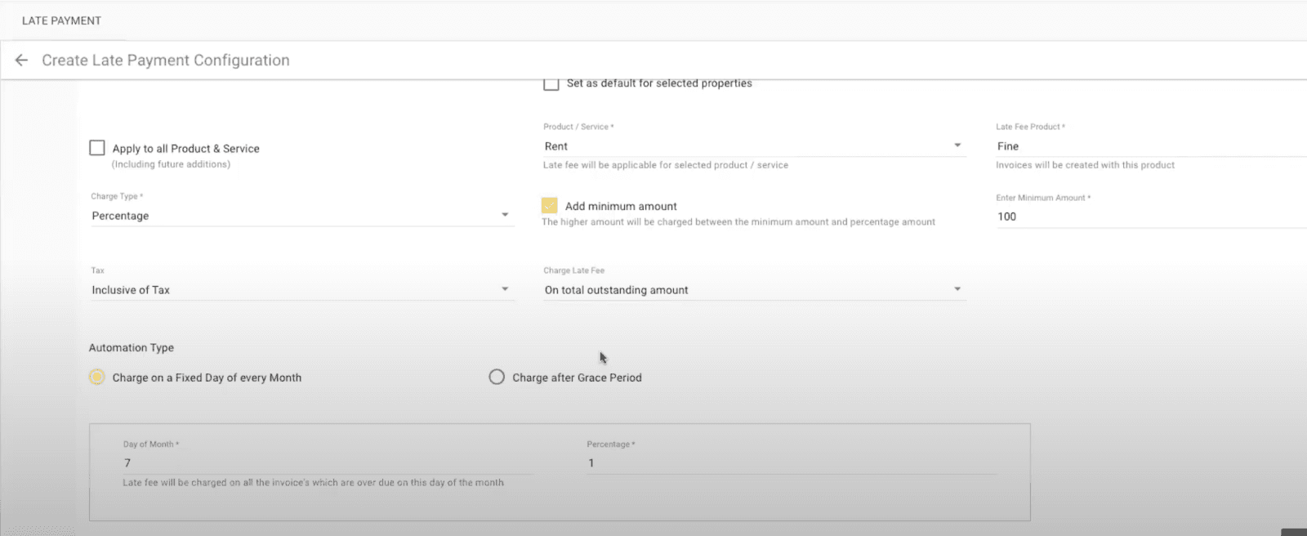This screenshot has height=536, width=1307.
Task: Click the Charge Late Fee dropdown arrow icon
Action: tap(957, 289)
